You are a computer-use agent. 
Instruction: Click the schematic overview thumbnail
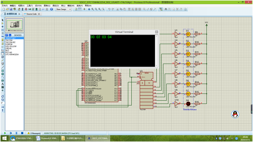(14, 25)
